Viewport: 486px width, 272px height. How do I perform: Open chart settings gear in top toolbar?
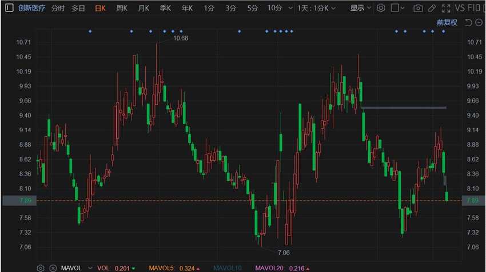pos(381,8)
